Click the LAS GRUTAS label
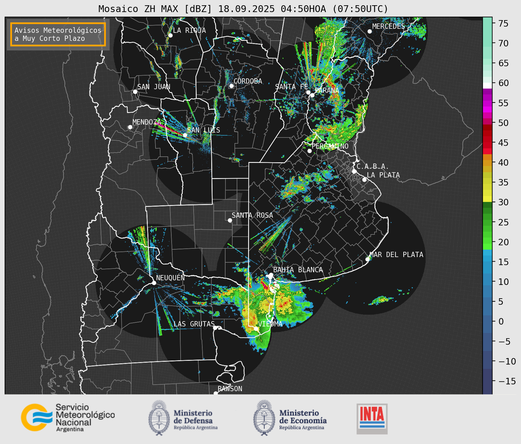Image resolution: width=521 pixels, height=444 pixels. coord(194,324)
